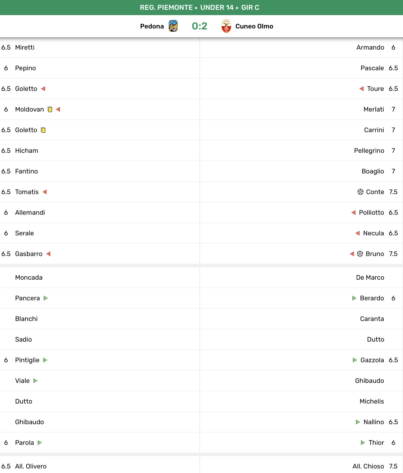Screen dimensions: 403x473
Task: Select player Miretti in Pedona lineup
Action: pyautogui.click(x=25, y=47)
